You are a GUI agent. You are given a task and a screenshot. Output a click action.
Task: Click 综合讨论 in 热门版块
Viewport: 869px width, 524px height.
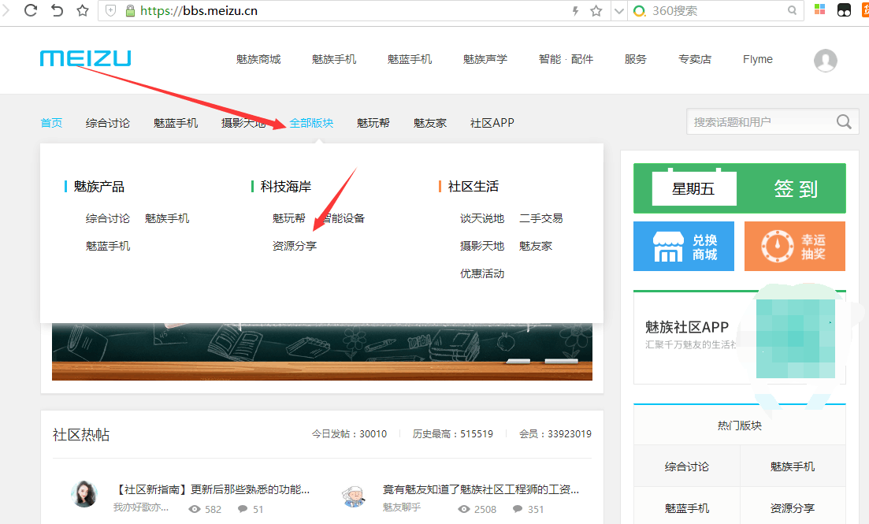(x=687, y=466)
